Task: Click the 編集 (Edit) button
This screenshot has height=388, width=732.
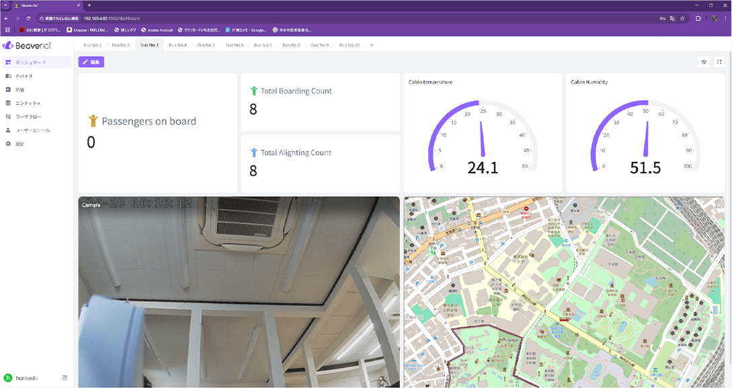Action: pos(91,62)
